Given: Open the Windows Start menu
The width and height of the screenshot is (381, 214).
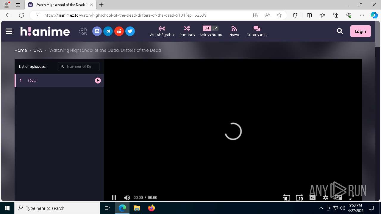Looking at the screenshot, I should [7, 208].
